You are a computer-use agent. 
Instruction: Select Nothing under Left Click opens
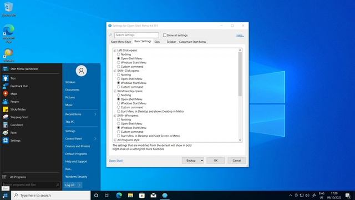tap(118, 54)
